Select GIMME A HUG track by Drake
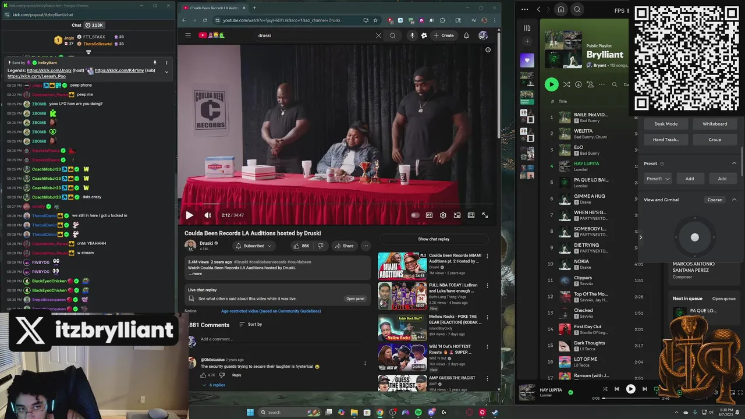Screen dimensions: 745x419 588,198
